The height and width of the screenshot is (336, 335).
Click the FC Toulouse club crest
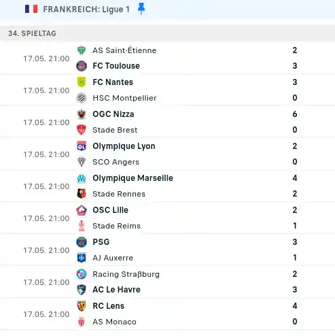[82, 66]
